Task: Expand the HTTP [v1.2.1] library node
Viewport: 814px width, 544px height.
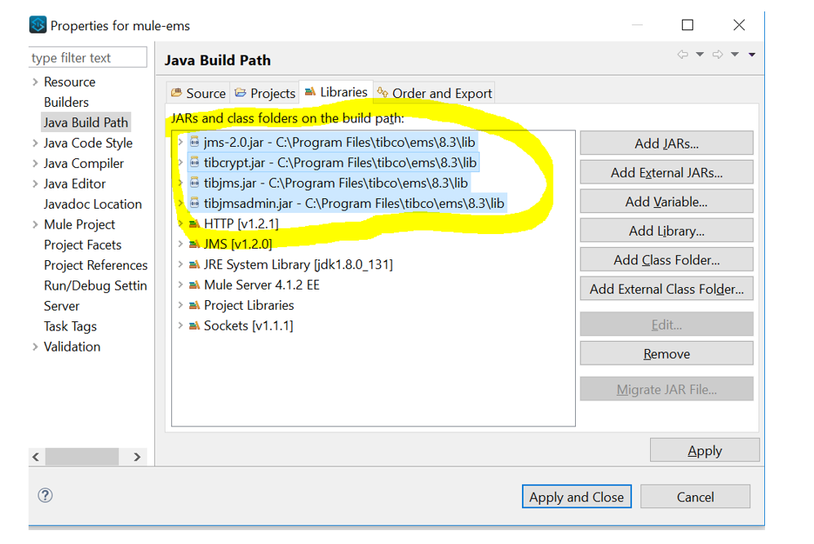Action: coord(181,223)
